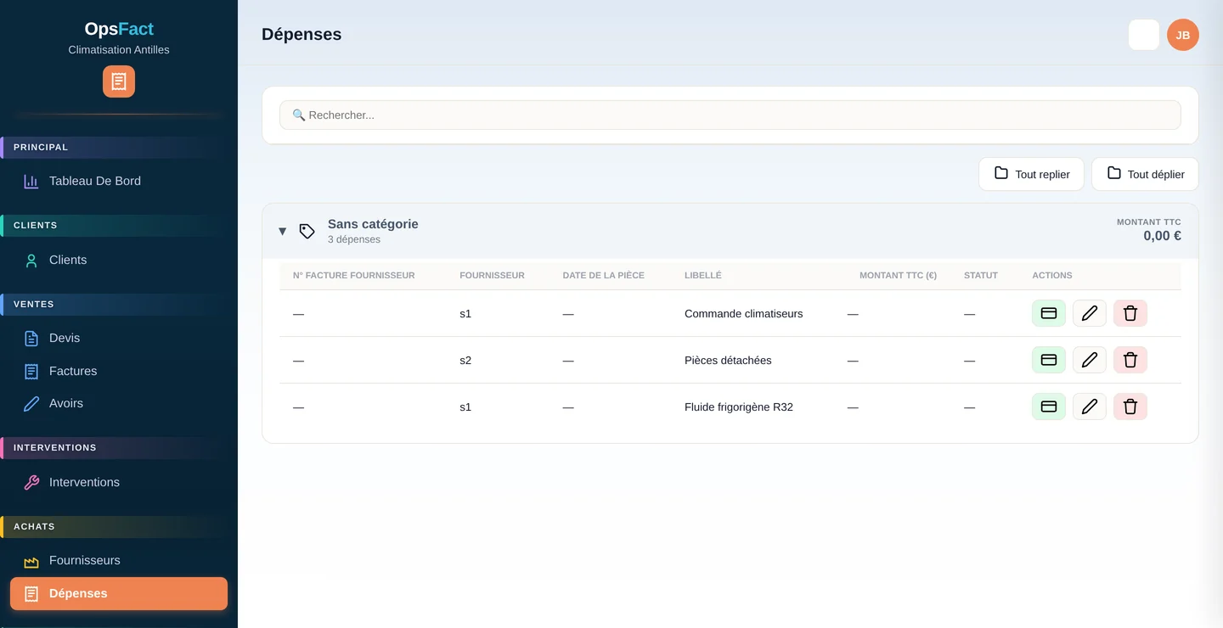Open Avoirs in sidebar

(x=119, y=403)
